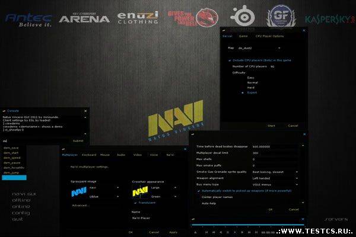Click Time before dead bodies disappear field

tap(275, 147)
